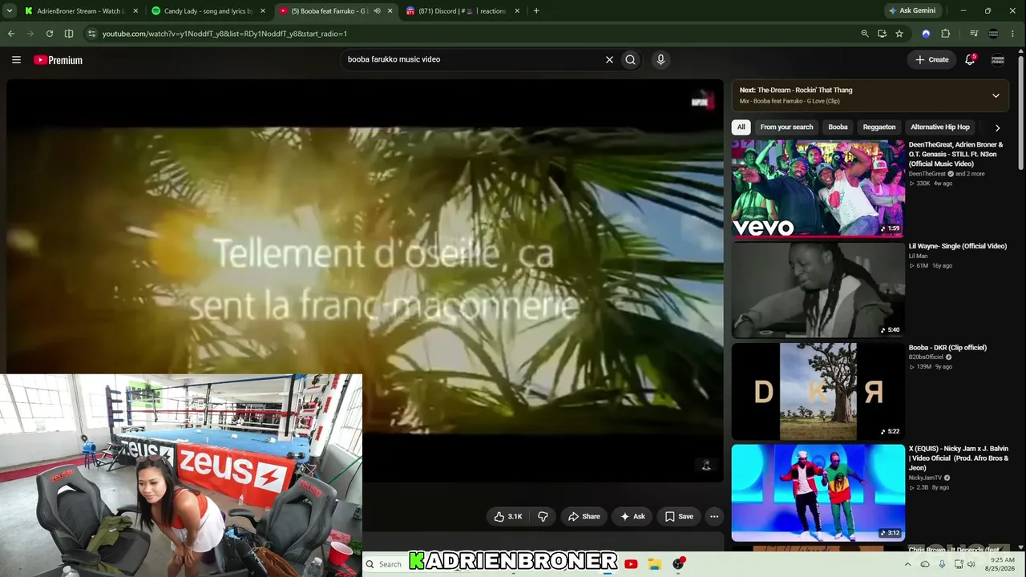This screenshot has width=1026, height=577.
Task: Open a new browser tab
Action: (x=536, y=11)
